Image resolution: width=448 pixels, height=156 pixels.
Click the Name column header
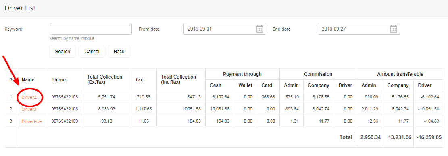(28, 80)
